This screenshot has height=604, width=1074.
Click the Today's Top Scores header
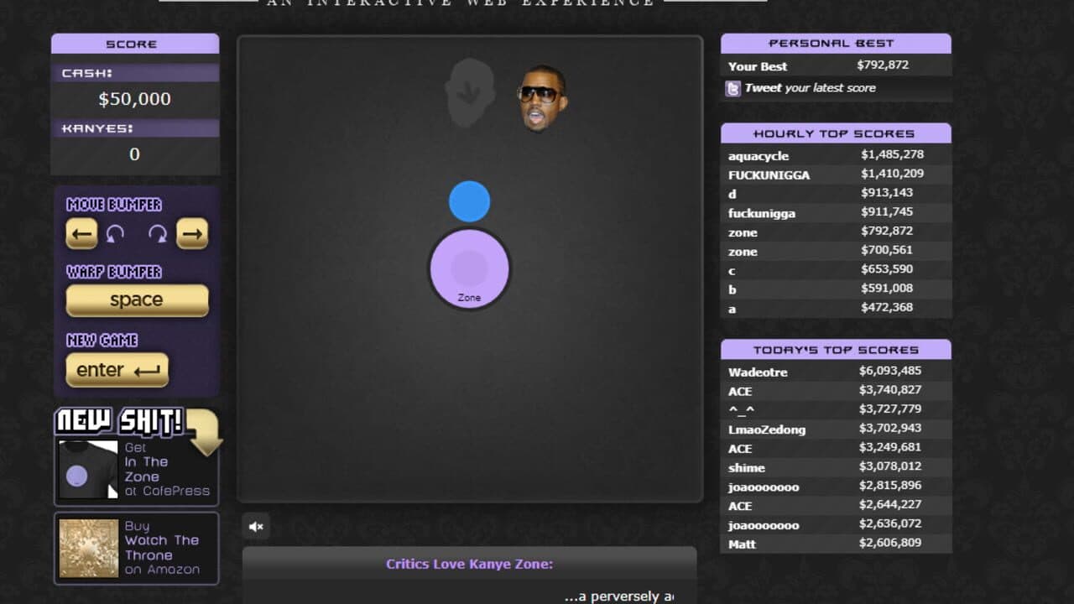click(x=836, y=350)
